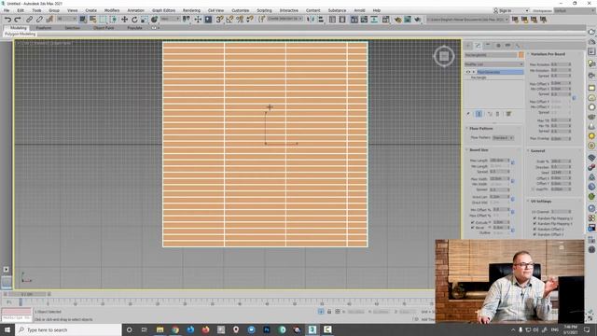The height and width of the screenshot is (336, 597).
Task: Open the reference coordinate system dropdown
Action: point(170,19)
